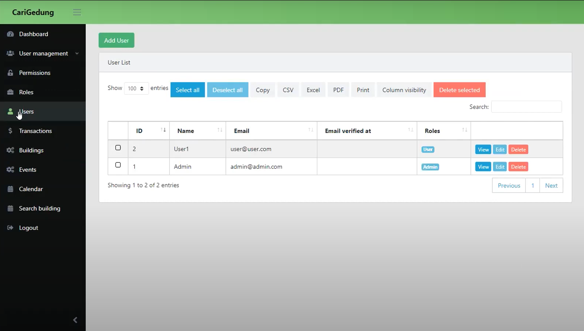The width and height of the screenshot is (584, 331).
Task: Sort by Roles column arrows
Action: coord(465,130)
